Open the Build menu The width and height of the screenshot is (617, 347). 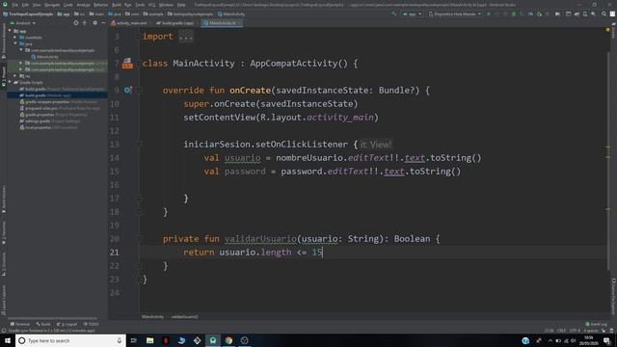pyautogui.click(x=116, y=5)
